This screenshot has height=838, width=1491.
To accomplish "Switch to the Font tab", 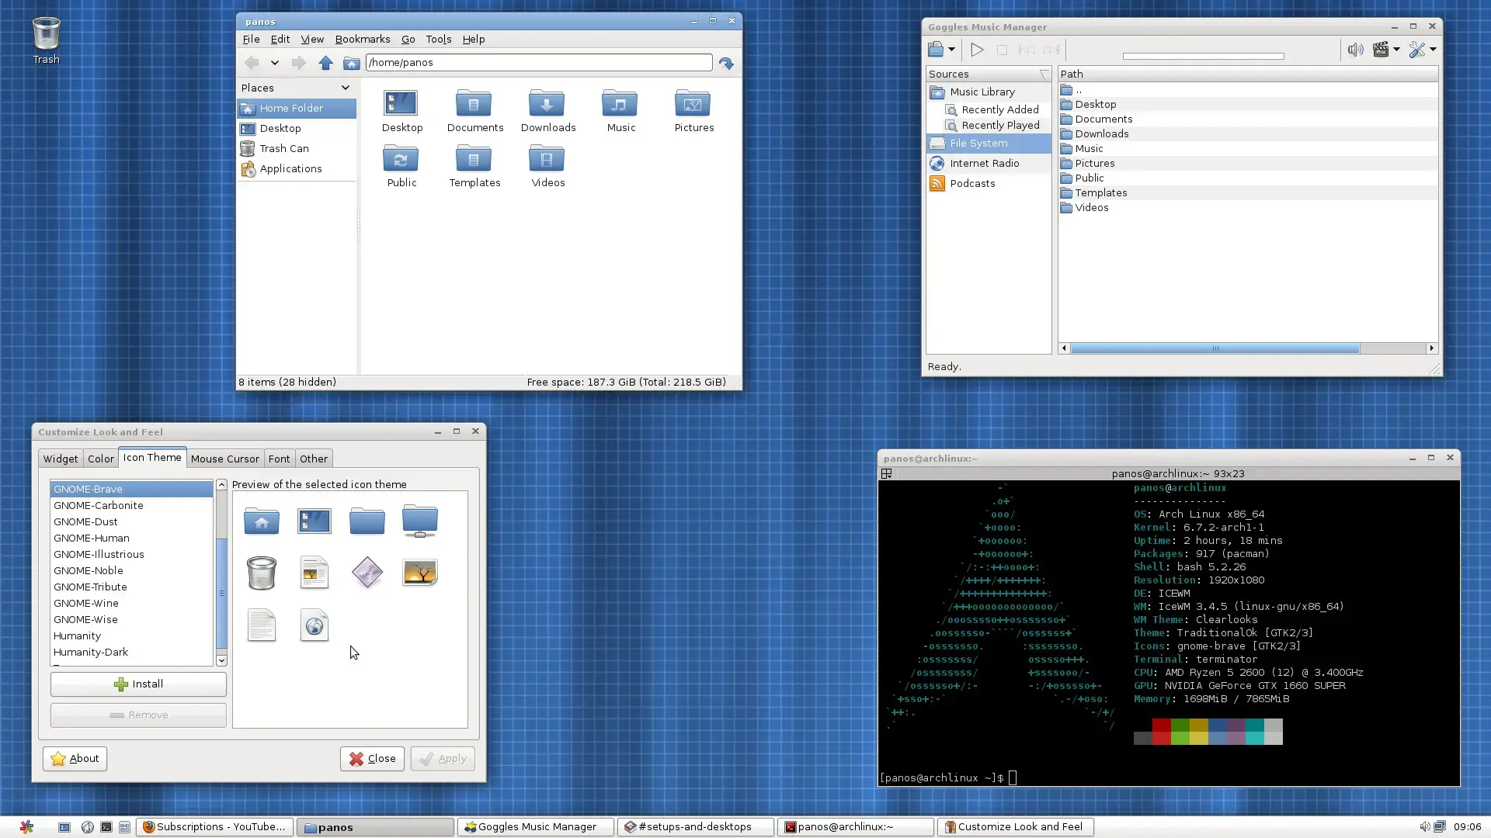I will point(279,459).
